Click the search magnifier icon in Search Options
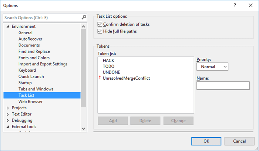This screenshot has height=151, width=259. coord(84,17)
